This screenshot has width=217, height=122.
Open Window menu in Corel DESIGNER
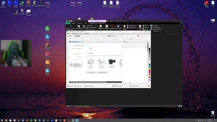[81, 34]
